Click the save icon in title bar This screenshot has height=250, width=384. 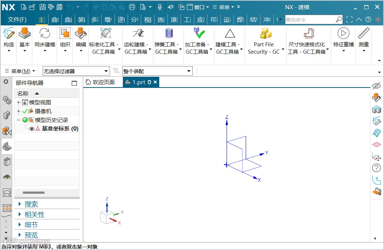click(x=42, y=7)
